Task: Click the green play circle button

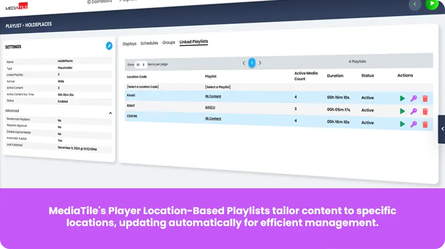Action: (x=432, y=3)
